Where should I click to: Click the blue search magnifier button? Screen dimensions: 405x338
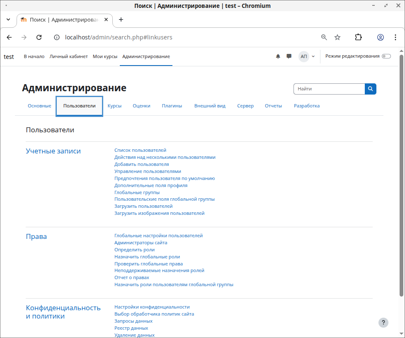(x=370, y=89)
